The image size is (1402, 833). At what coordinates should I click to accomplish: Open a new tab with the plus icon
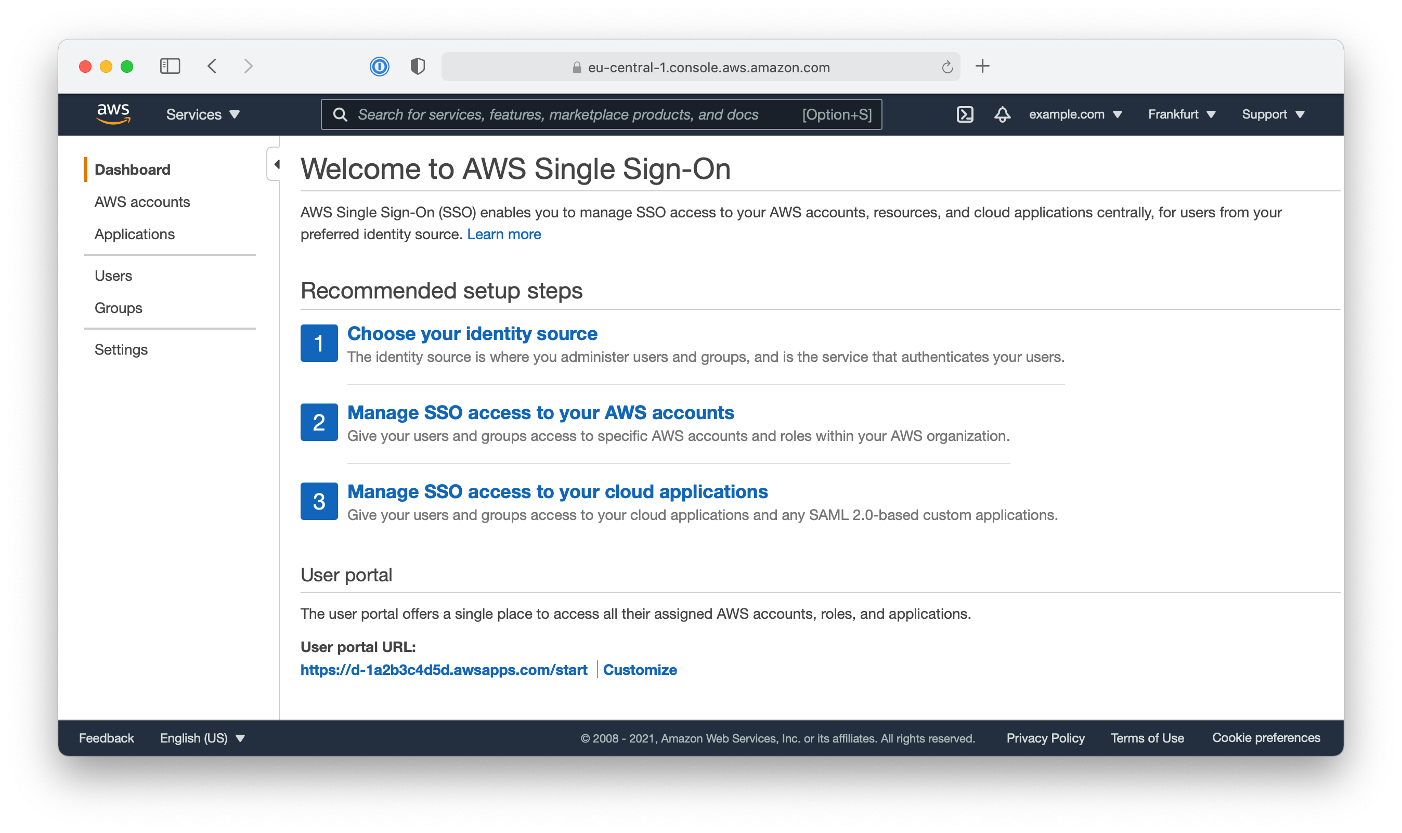coord(982,66)
